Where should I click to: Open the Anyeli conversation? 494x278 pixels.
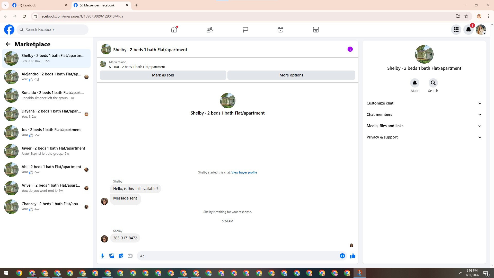point(46,188)
